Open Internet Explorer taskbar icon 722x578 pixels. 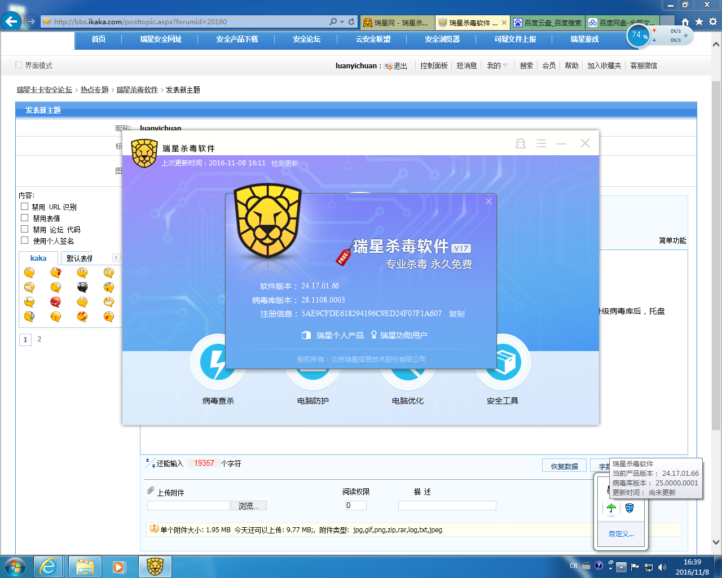[49, 567]
